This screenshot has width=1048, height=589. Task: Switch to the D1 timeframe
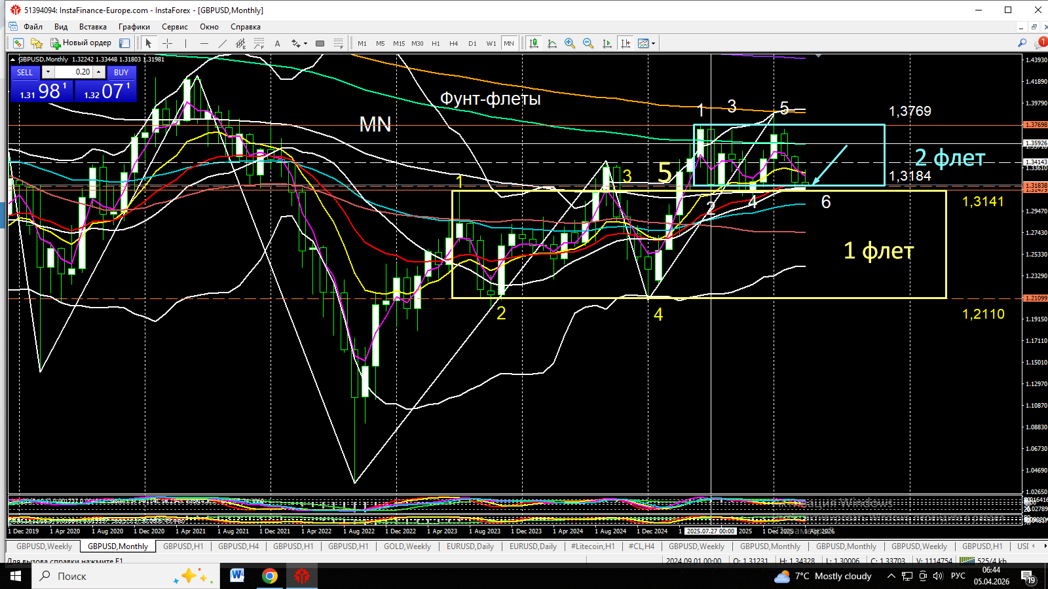[472, 43]
